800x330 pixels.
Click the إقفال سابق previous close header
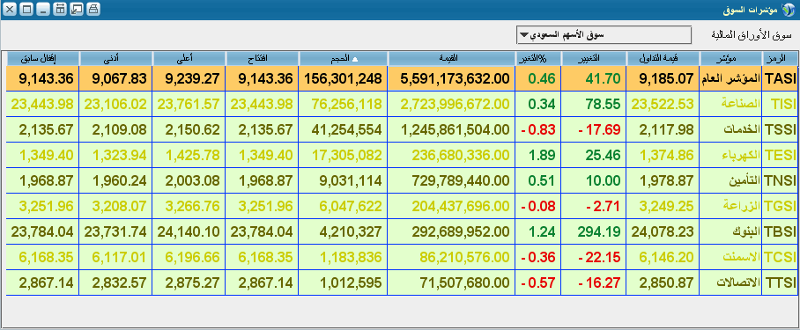(42, 59)
